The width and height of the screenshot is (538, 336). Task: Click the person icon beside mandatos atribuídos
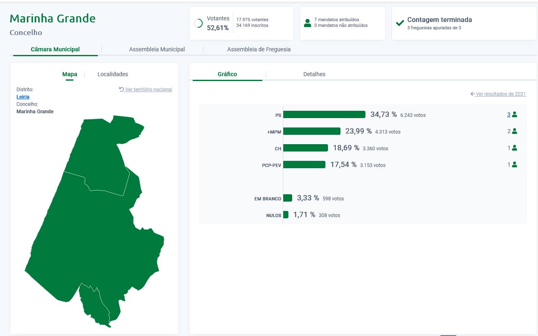click(x=308, y=23)
